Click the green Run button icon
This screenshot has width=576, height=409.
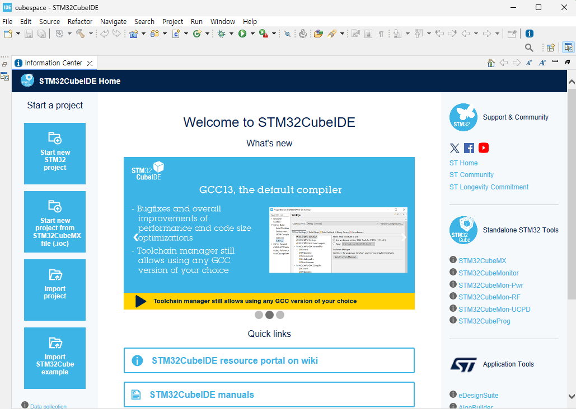tap(242, 34)
